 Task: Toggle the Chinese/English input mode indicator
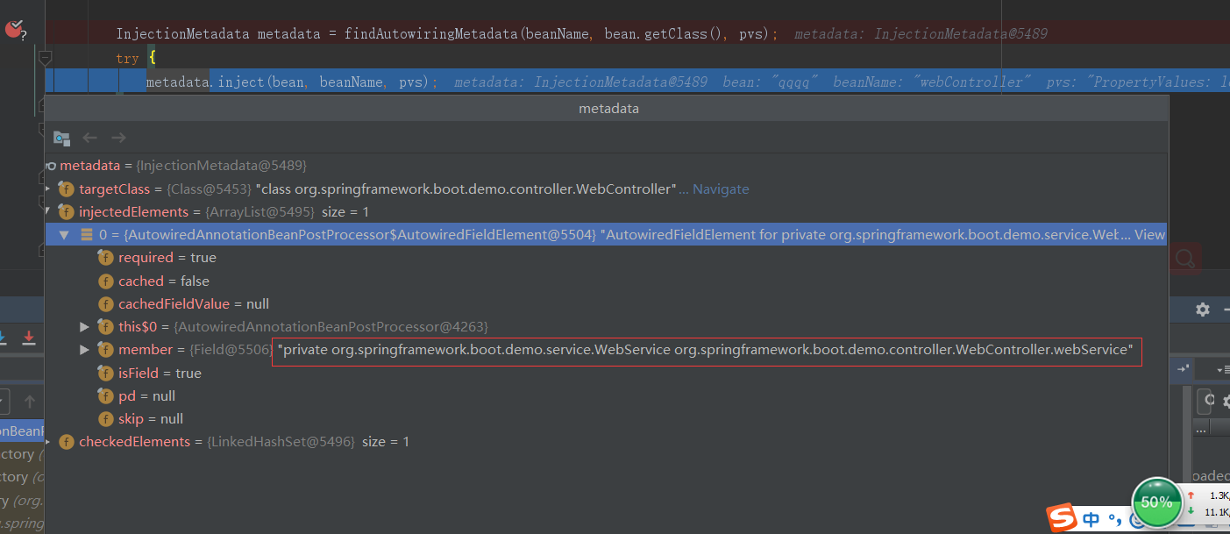click(x=1091, y=519)
